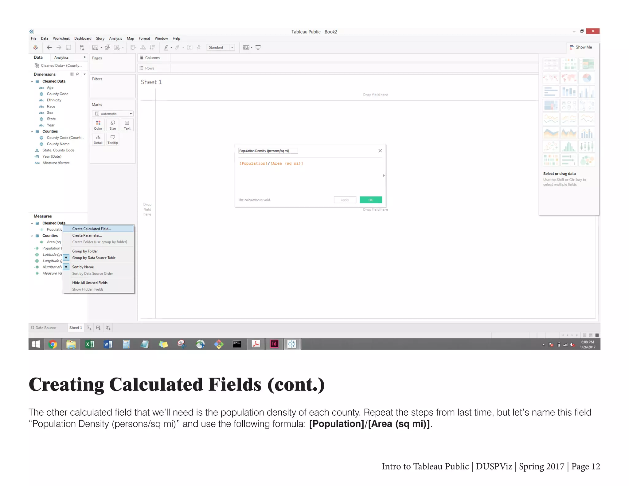Image resolution: width=629 pixels, height=486 pixels.
Task: Click the New Data Source cylinder icon
Action: (82, 47)
